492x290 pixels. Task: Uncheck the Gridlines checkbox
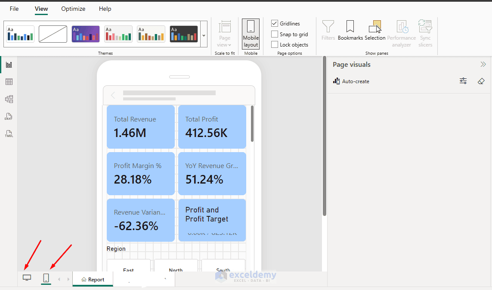275,24
